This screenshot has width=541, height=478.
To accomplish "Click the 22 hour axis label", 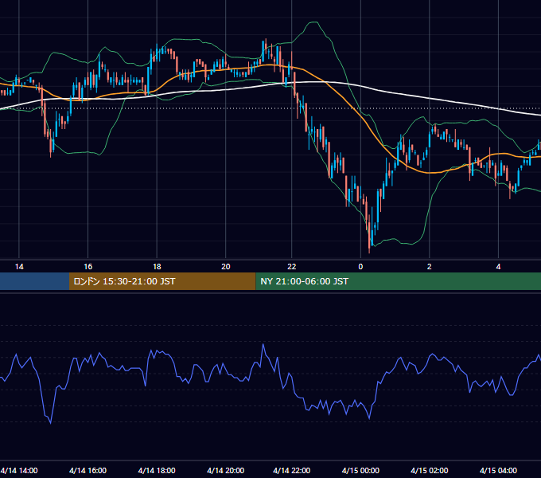I will [291, 267].
